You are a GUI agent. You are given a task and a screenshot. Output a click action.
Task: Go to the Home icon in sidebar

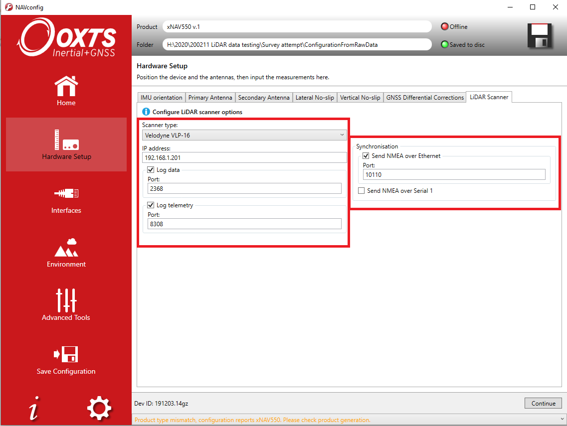tap(66, 86)
